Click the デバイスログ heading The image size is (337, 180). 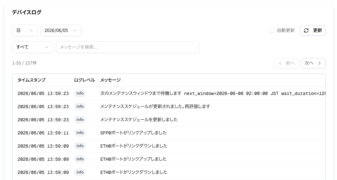pyautogui.click(x=27, y=13)
